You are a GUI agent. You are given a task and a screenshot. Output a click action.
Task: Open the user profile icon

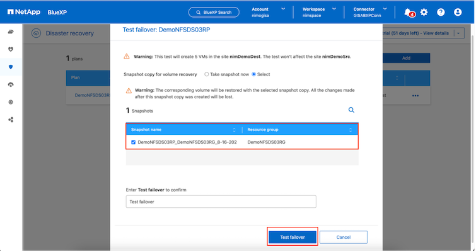pyautogui.click(x=458, y=12)
